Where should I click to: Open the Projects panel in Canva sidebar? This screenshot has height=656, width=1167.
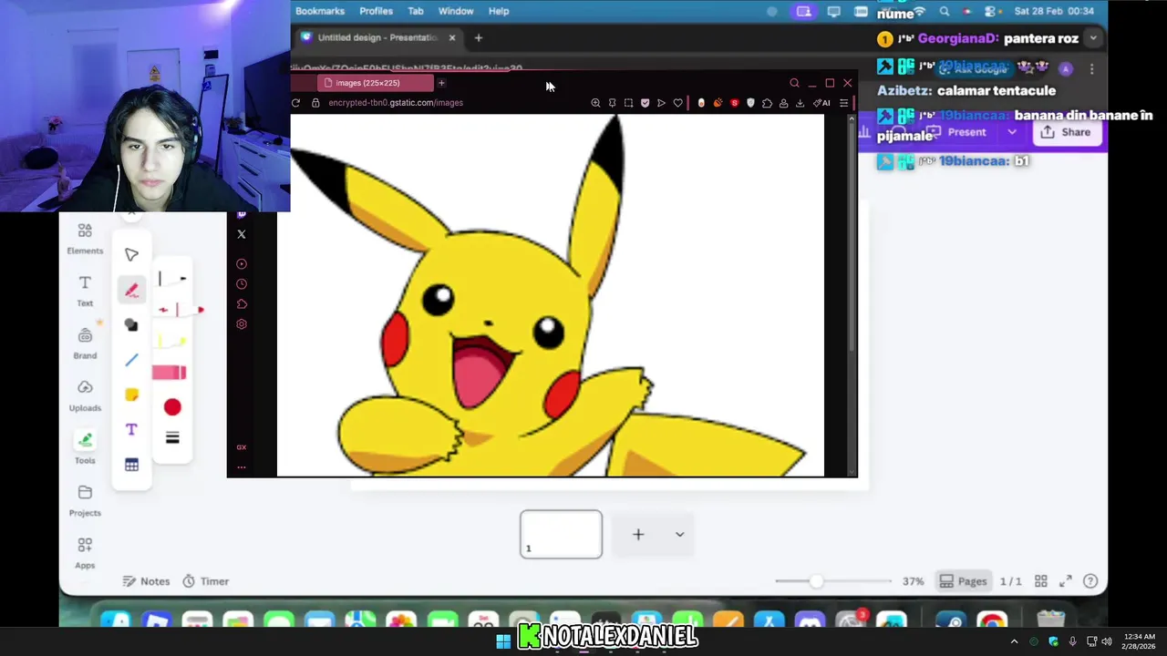click(x=85, y=501)
